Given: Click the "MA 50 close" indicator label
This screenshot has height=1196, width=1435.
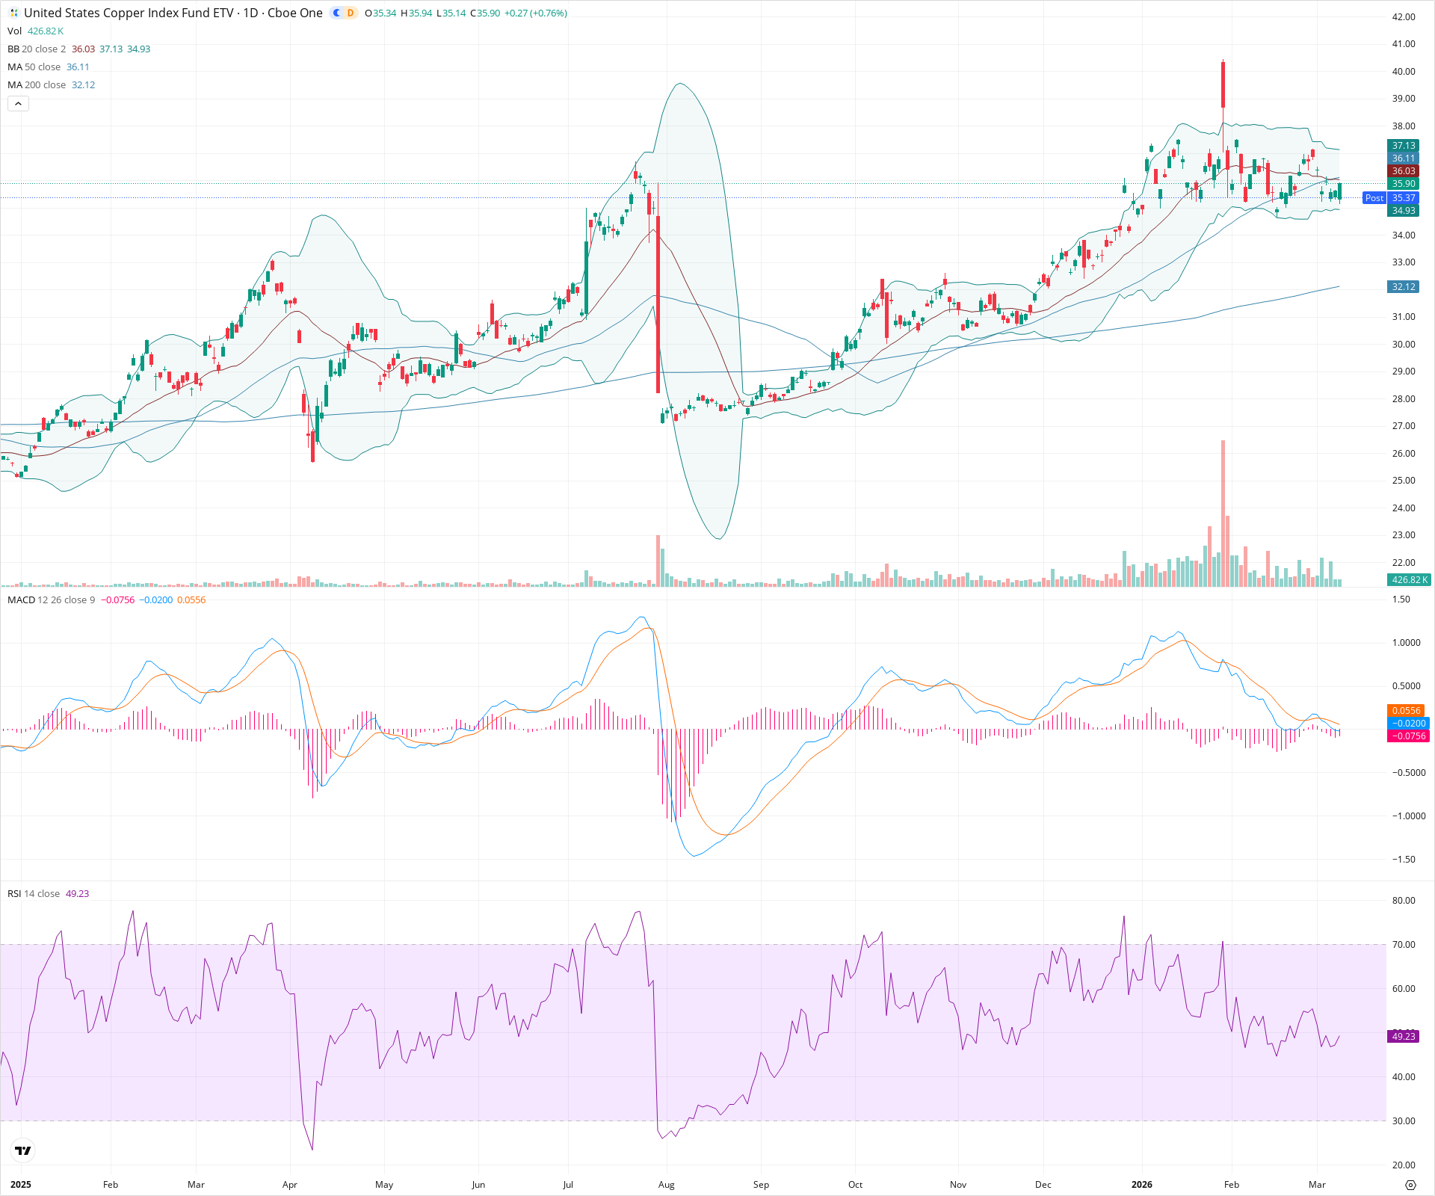Looking at the screenshot, I should coord(34,67).
